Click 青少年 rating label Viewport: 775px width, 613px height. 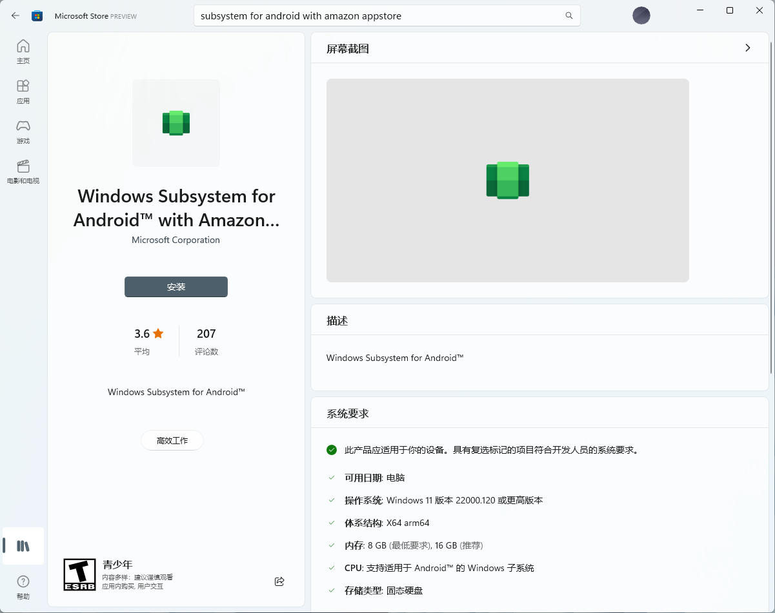117,564
